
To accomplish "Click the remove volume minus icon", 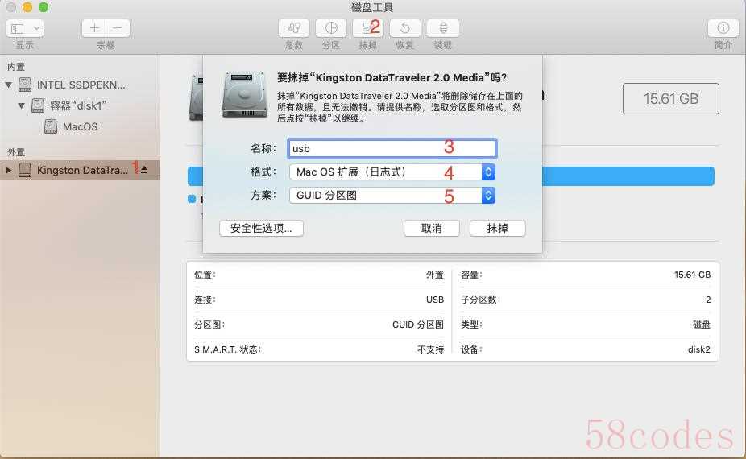I will 118,28.
